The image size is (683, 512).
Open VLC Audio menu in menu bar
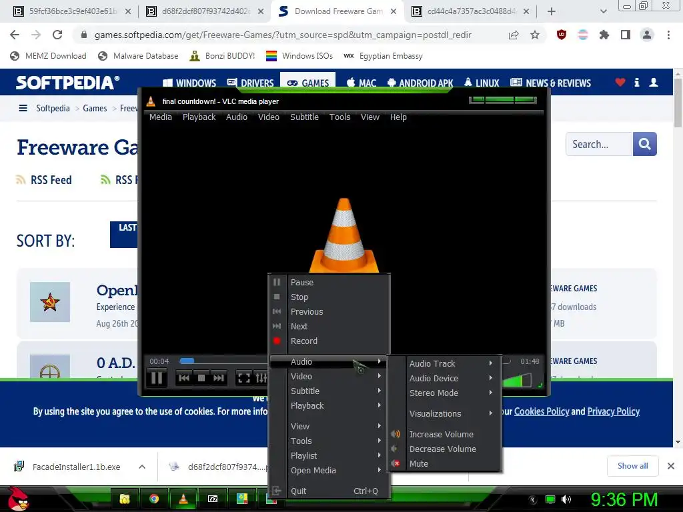point(237,117)
